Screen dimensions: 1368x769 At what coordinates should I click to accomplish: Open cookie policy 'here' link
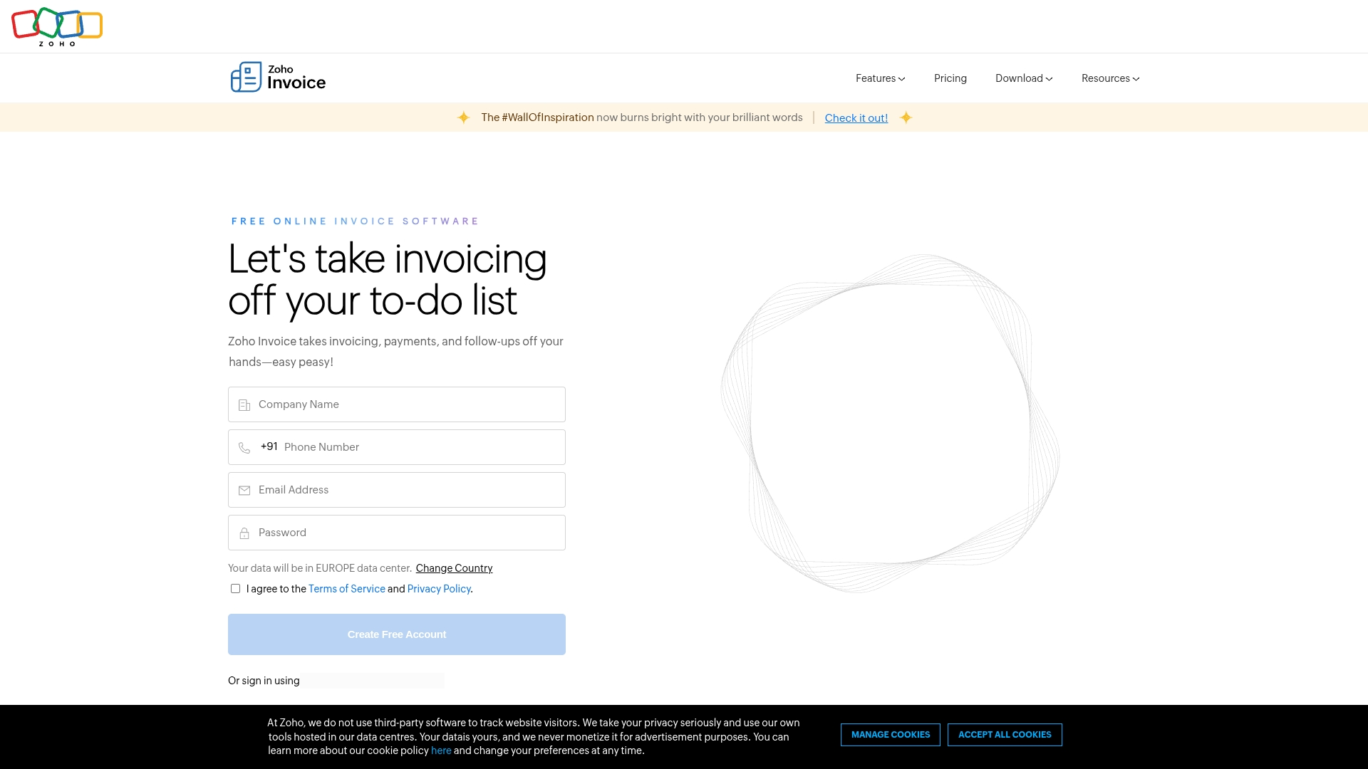pyautogui.click(x=441, y=750)
